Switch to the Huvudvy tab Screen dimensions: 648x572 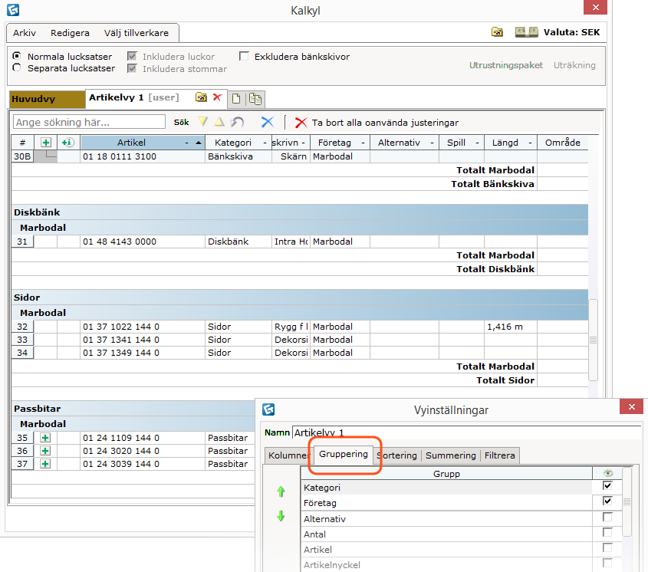coord(47,99)
